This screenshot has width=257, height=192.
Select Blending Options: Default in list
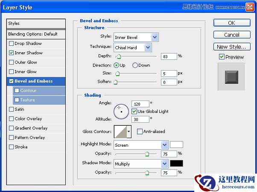pos(37,34)
